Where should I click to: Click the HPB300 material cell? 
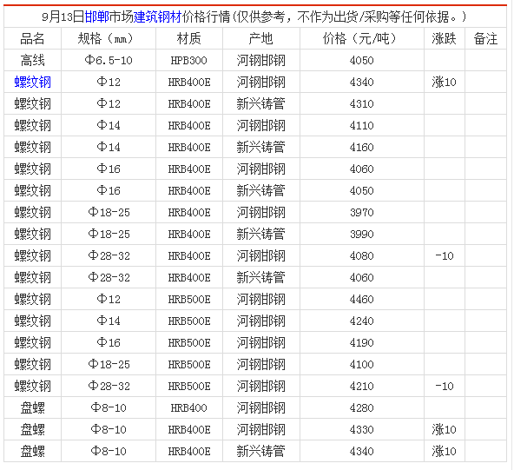tap(189, 60)
